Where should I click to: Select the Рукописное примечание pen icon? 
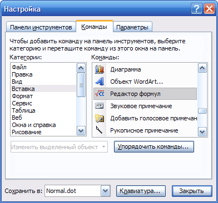point(100,130)
